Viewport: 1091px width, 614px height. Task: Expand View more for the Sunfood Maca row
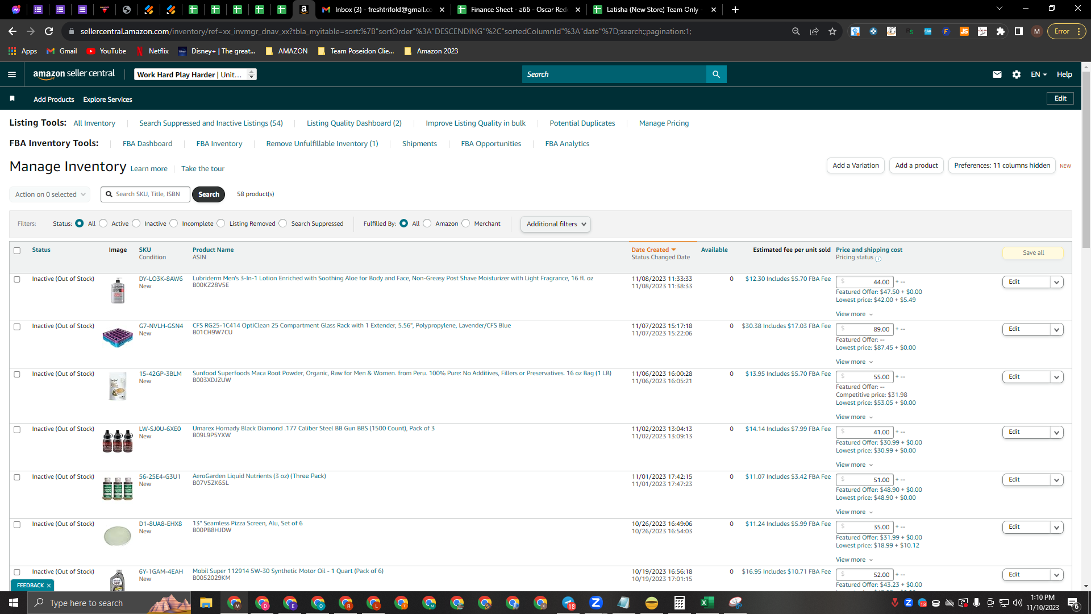(x=854, y=417)
